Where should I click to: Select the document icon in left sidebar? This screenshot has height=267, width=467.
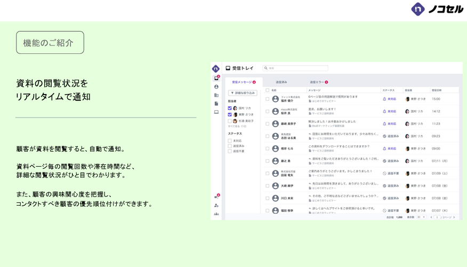point(216,104)
